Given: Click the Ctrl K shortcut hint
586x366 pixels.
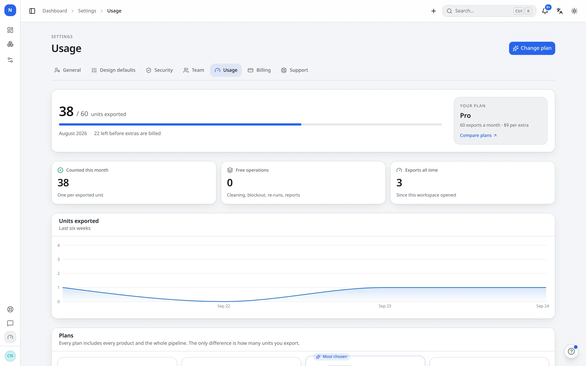Looking at the screenshot, I should point(523,11).
